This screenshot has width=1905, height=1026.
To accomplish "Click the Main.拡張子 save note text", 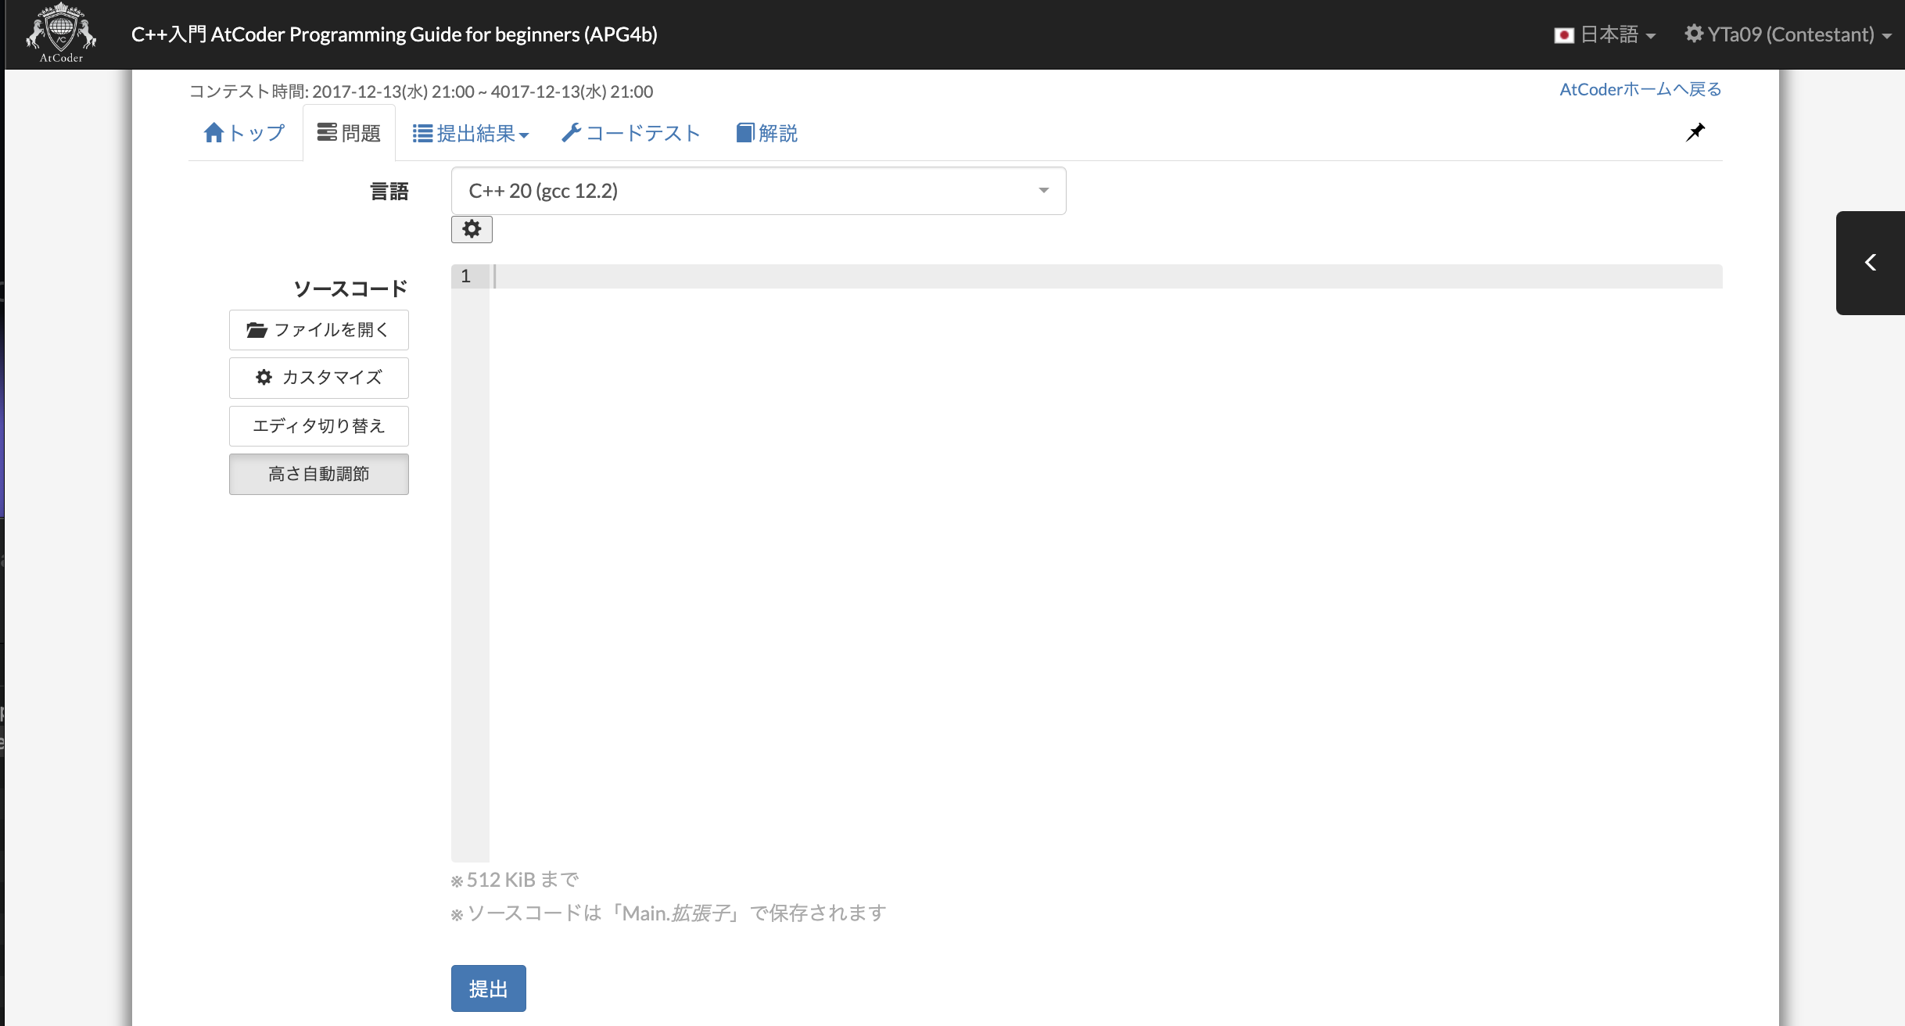I will pos(669,913).
